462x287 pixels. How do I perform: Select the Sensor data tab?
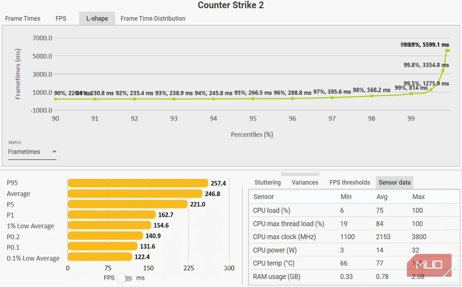(395, 182)
